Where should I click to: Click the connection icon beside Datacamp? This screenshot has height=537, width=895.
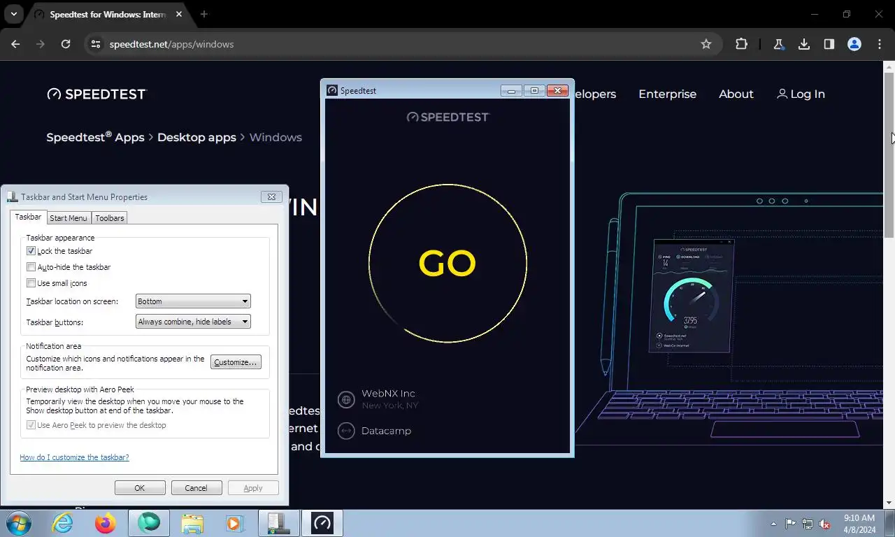346,431
